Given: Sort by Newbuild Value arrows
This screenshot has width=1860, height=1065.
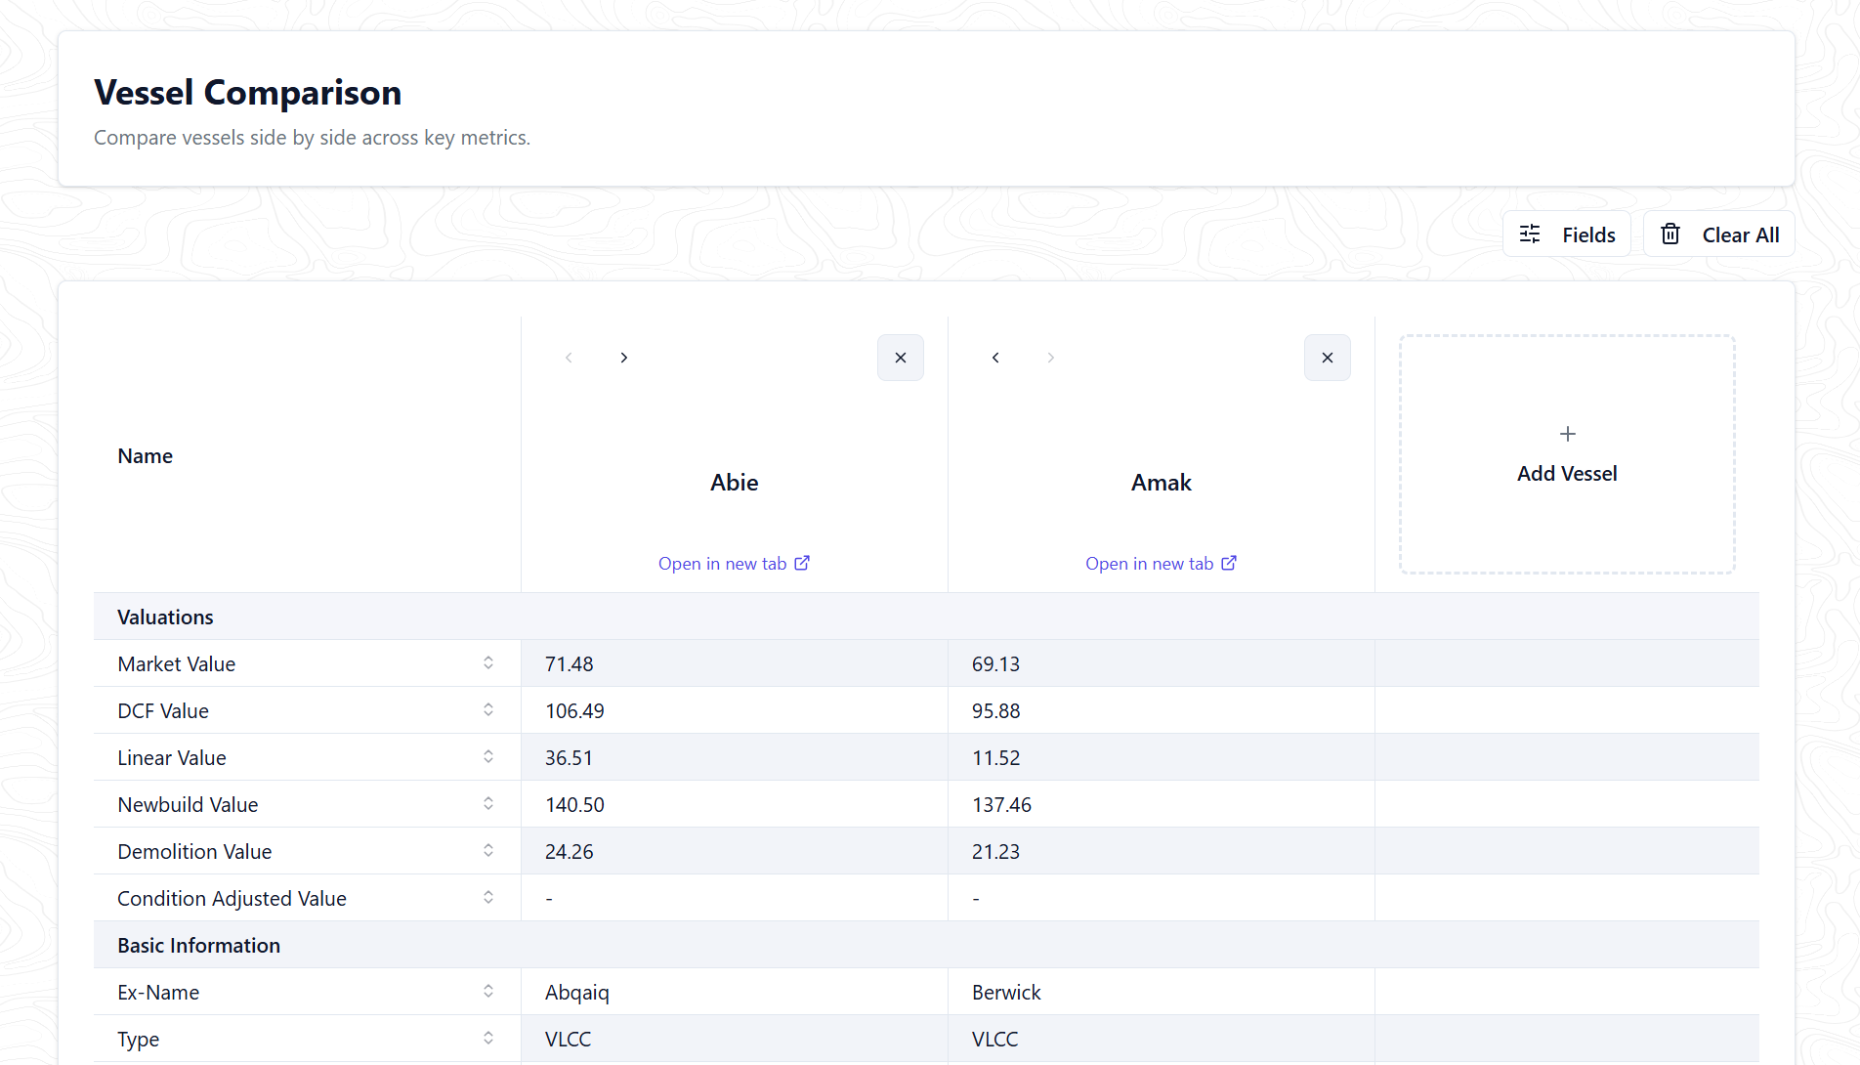Looking at the screenshot, I should click(488, 804).
